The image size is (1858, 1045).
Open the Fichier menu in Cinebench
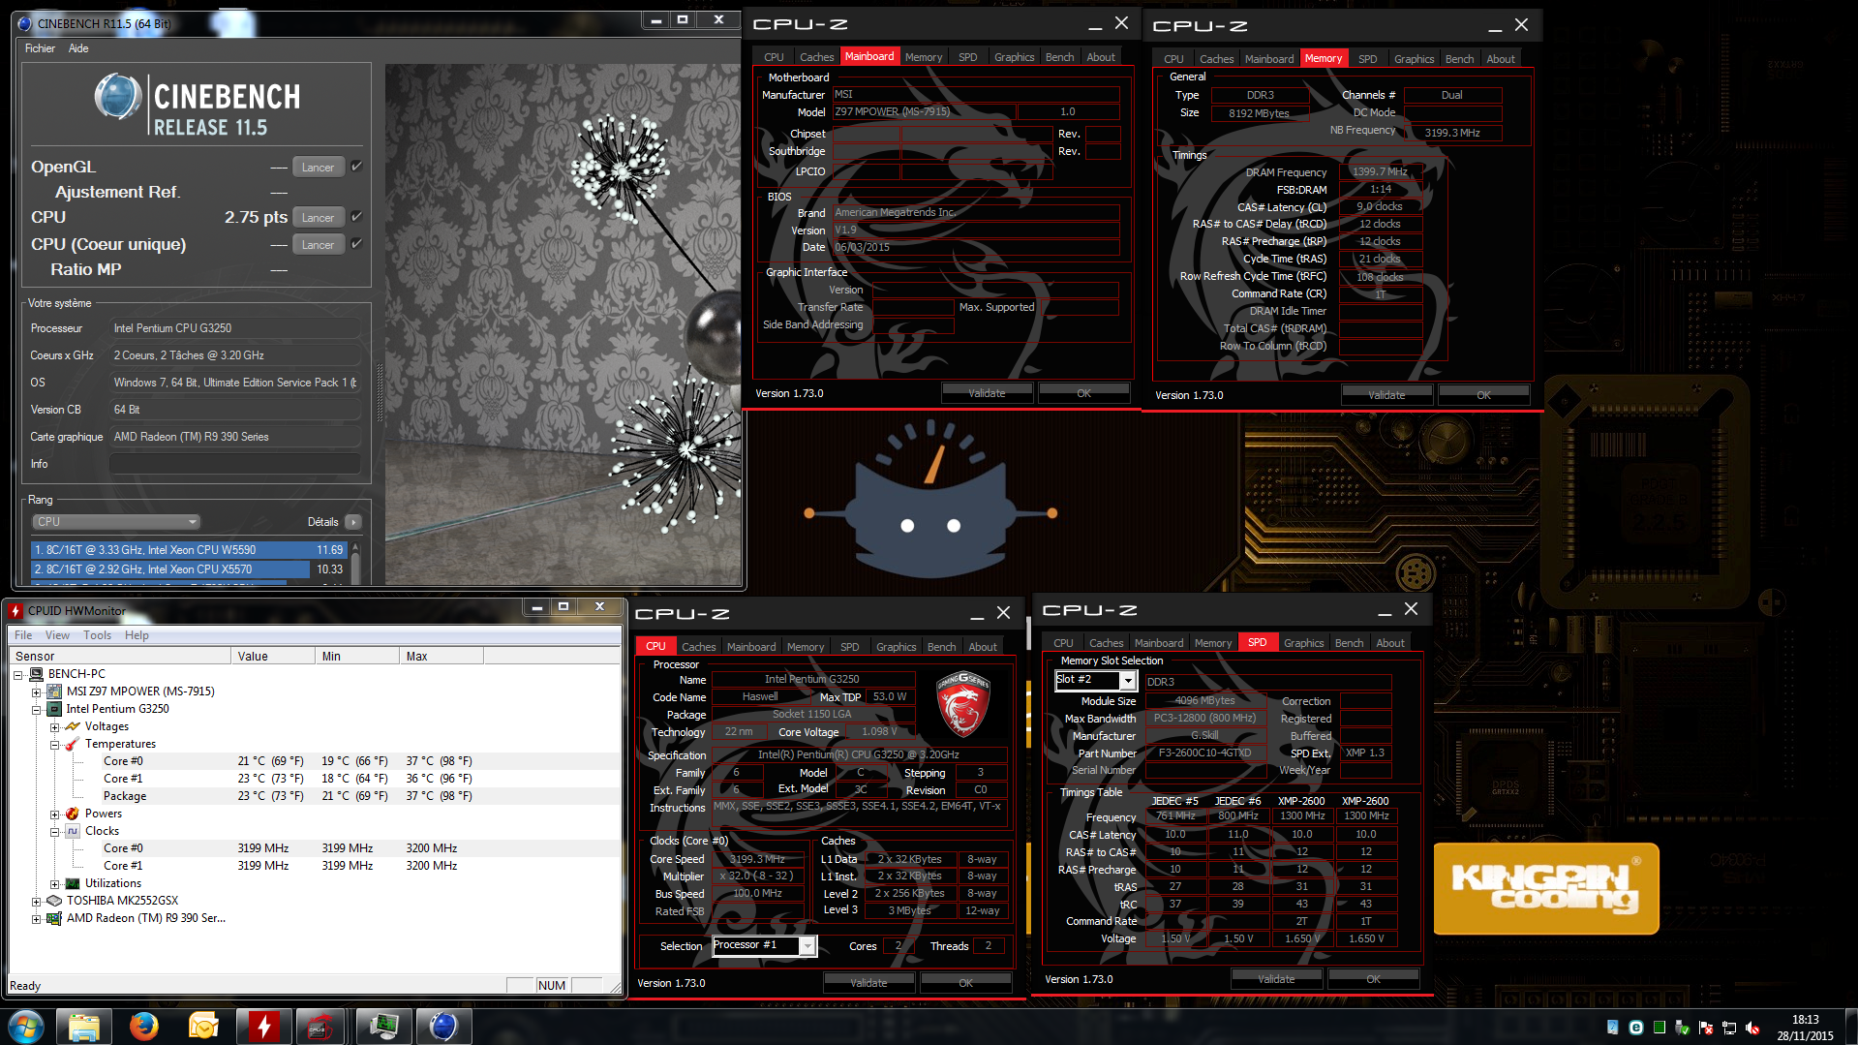[x=40, y=48]
